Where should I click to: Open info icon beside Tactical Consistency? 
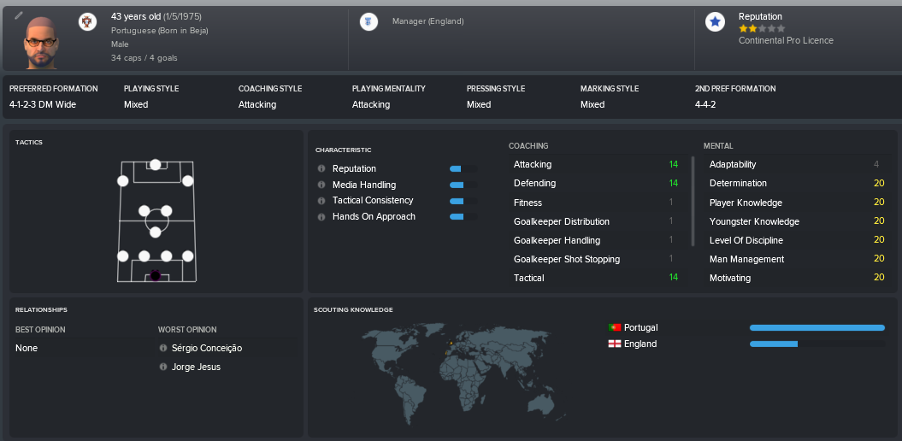pyautogui.click(x=321, y=201)
